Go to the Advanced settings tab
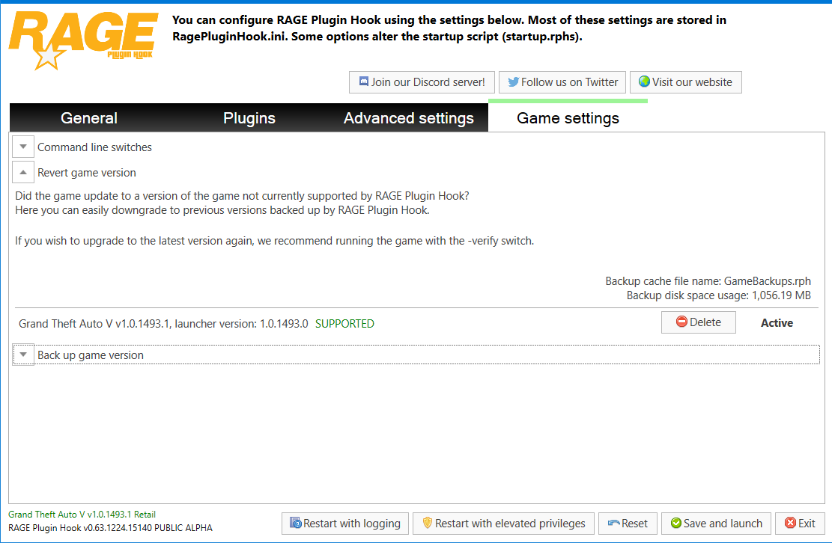This screenshot has height=543, width=832. tap(409, 117)
